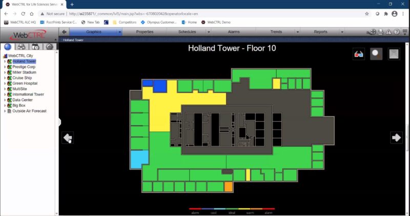Go to the next floor arrow
The image size is (410, 216).
click(396, 137)
